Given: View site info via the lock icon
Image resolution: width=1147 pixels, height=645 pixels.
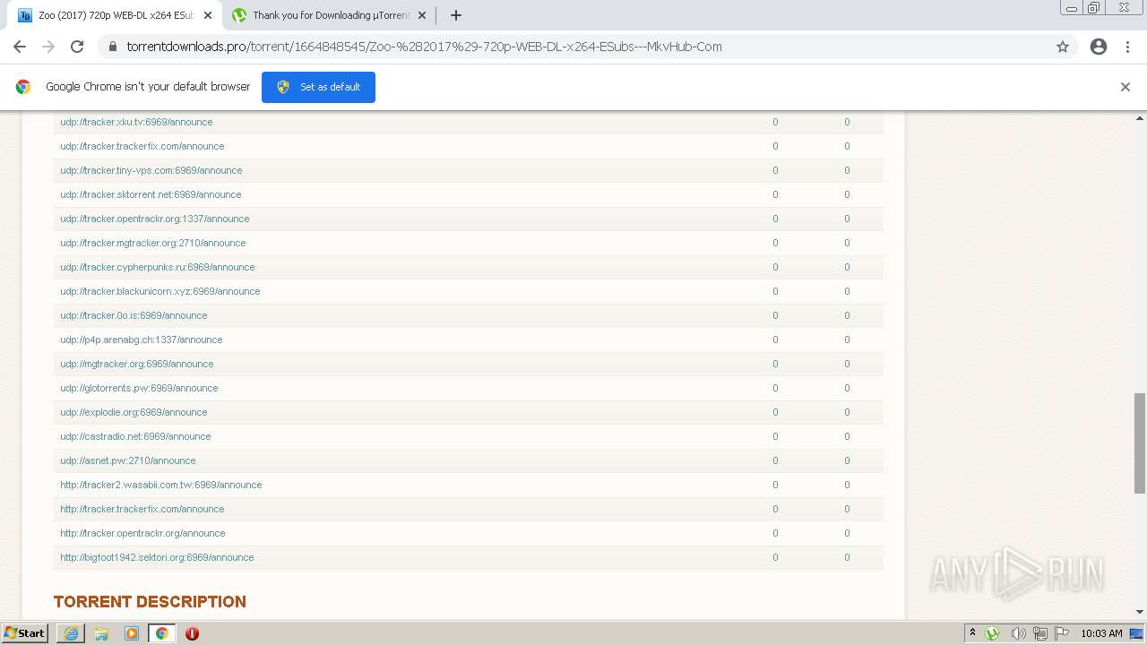Looking at the screenshot, I should (113, 47).
